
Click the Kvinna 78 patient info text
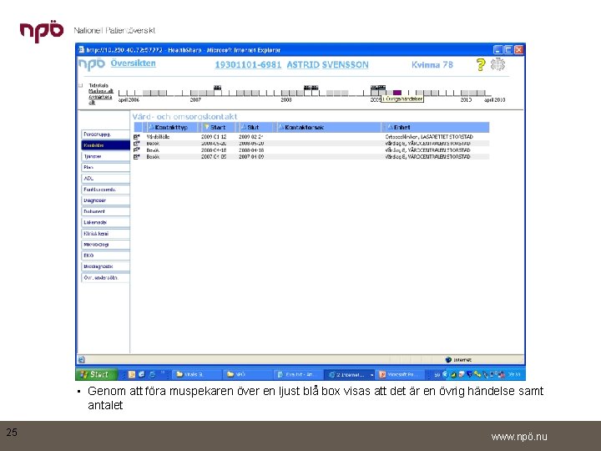tap(432, 65)
